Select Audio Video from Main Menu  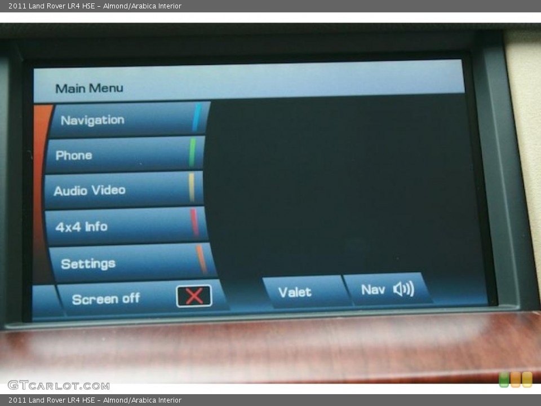[x=123, y=190]
